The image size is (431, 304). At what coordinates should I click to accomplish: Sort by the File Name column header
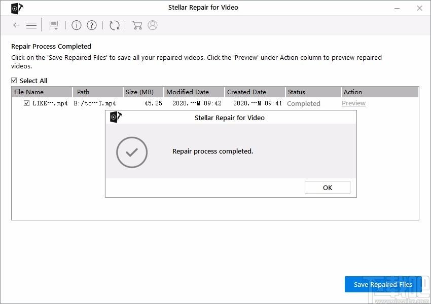(42, 92)
